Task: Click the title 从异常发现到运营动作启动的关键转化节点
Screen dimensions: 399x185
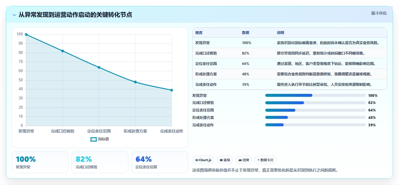Action: point(75,15)
